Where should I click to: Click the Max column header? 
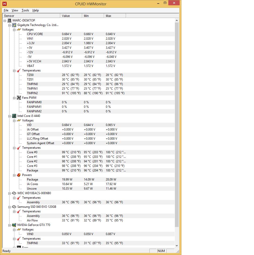coord(115,16)
